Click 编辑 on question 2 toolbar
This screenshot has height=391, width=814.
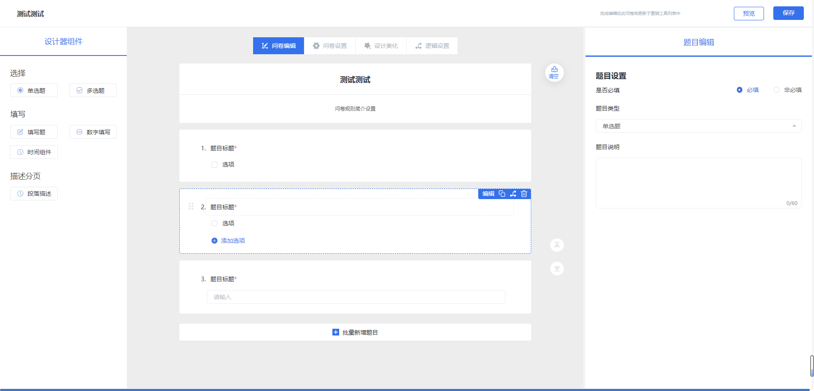coord(488,194)
